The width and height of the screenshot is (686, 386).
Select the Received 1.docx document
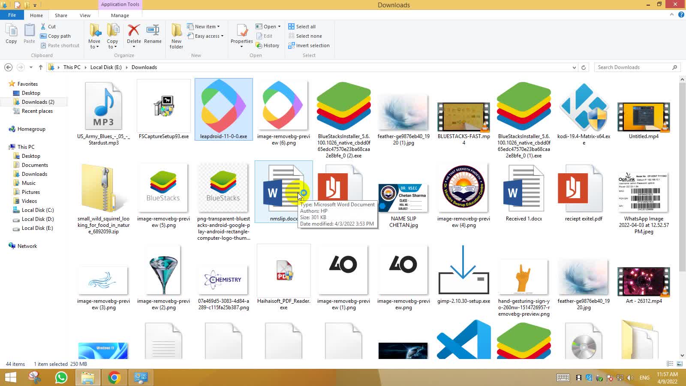[x=524, y=192]
